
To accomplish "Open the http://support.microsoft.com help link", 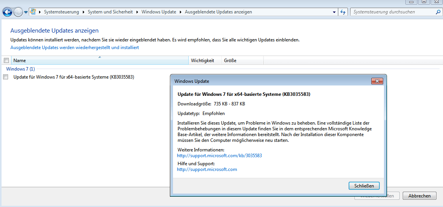I will tap(207, 170).
